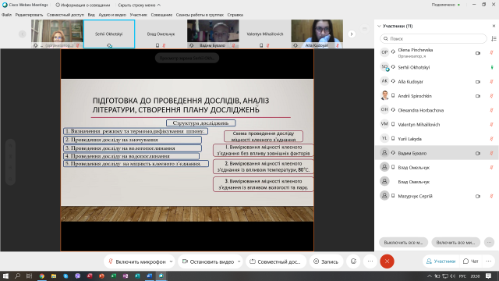This screenshot has height=281, width=499.
Task: Select the Вадим Бухало video thumbnail
Action: click(x=213, y=34)
